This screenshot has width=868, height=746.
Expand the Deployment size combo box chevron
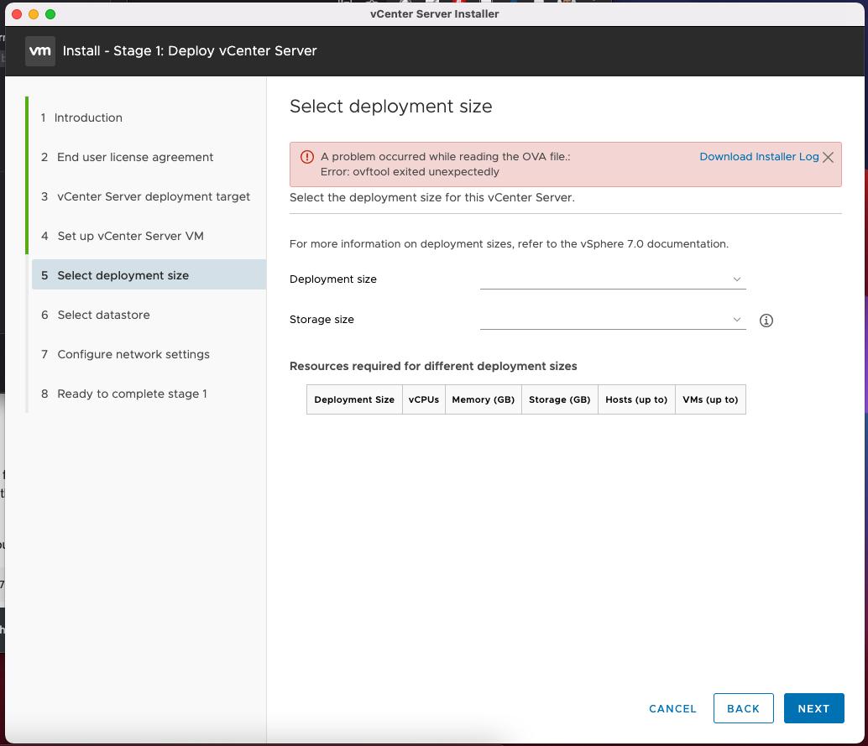pyautogui.click(x=737, y=279)
